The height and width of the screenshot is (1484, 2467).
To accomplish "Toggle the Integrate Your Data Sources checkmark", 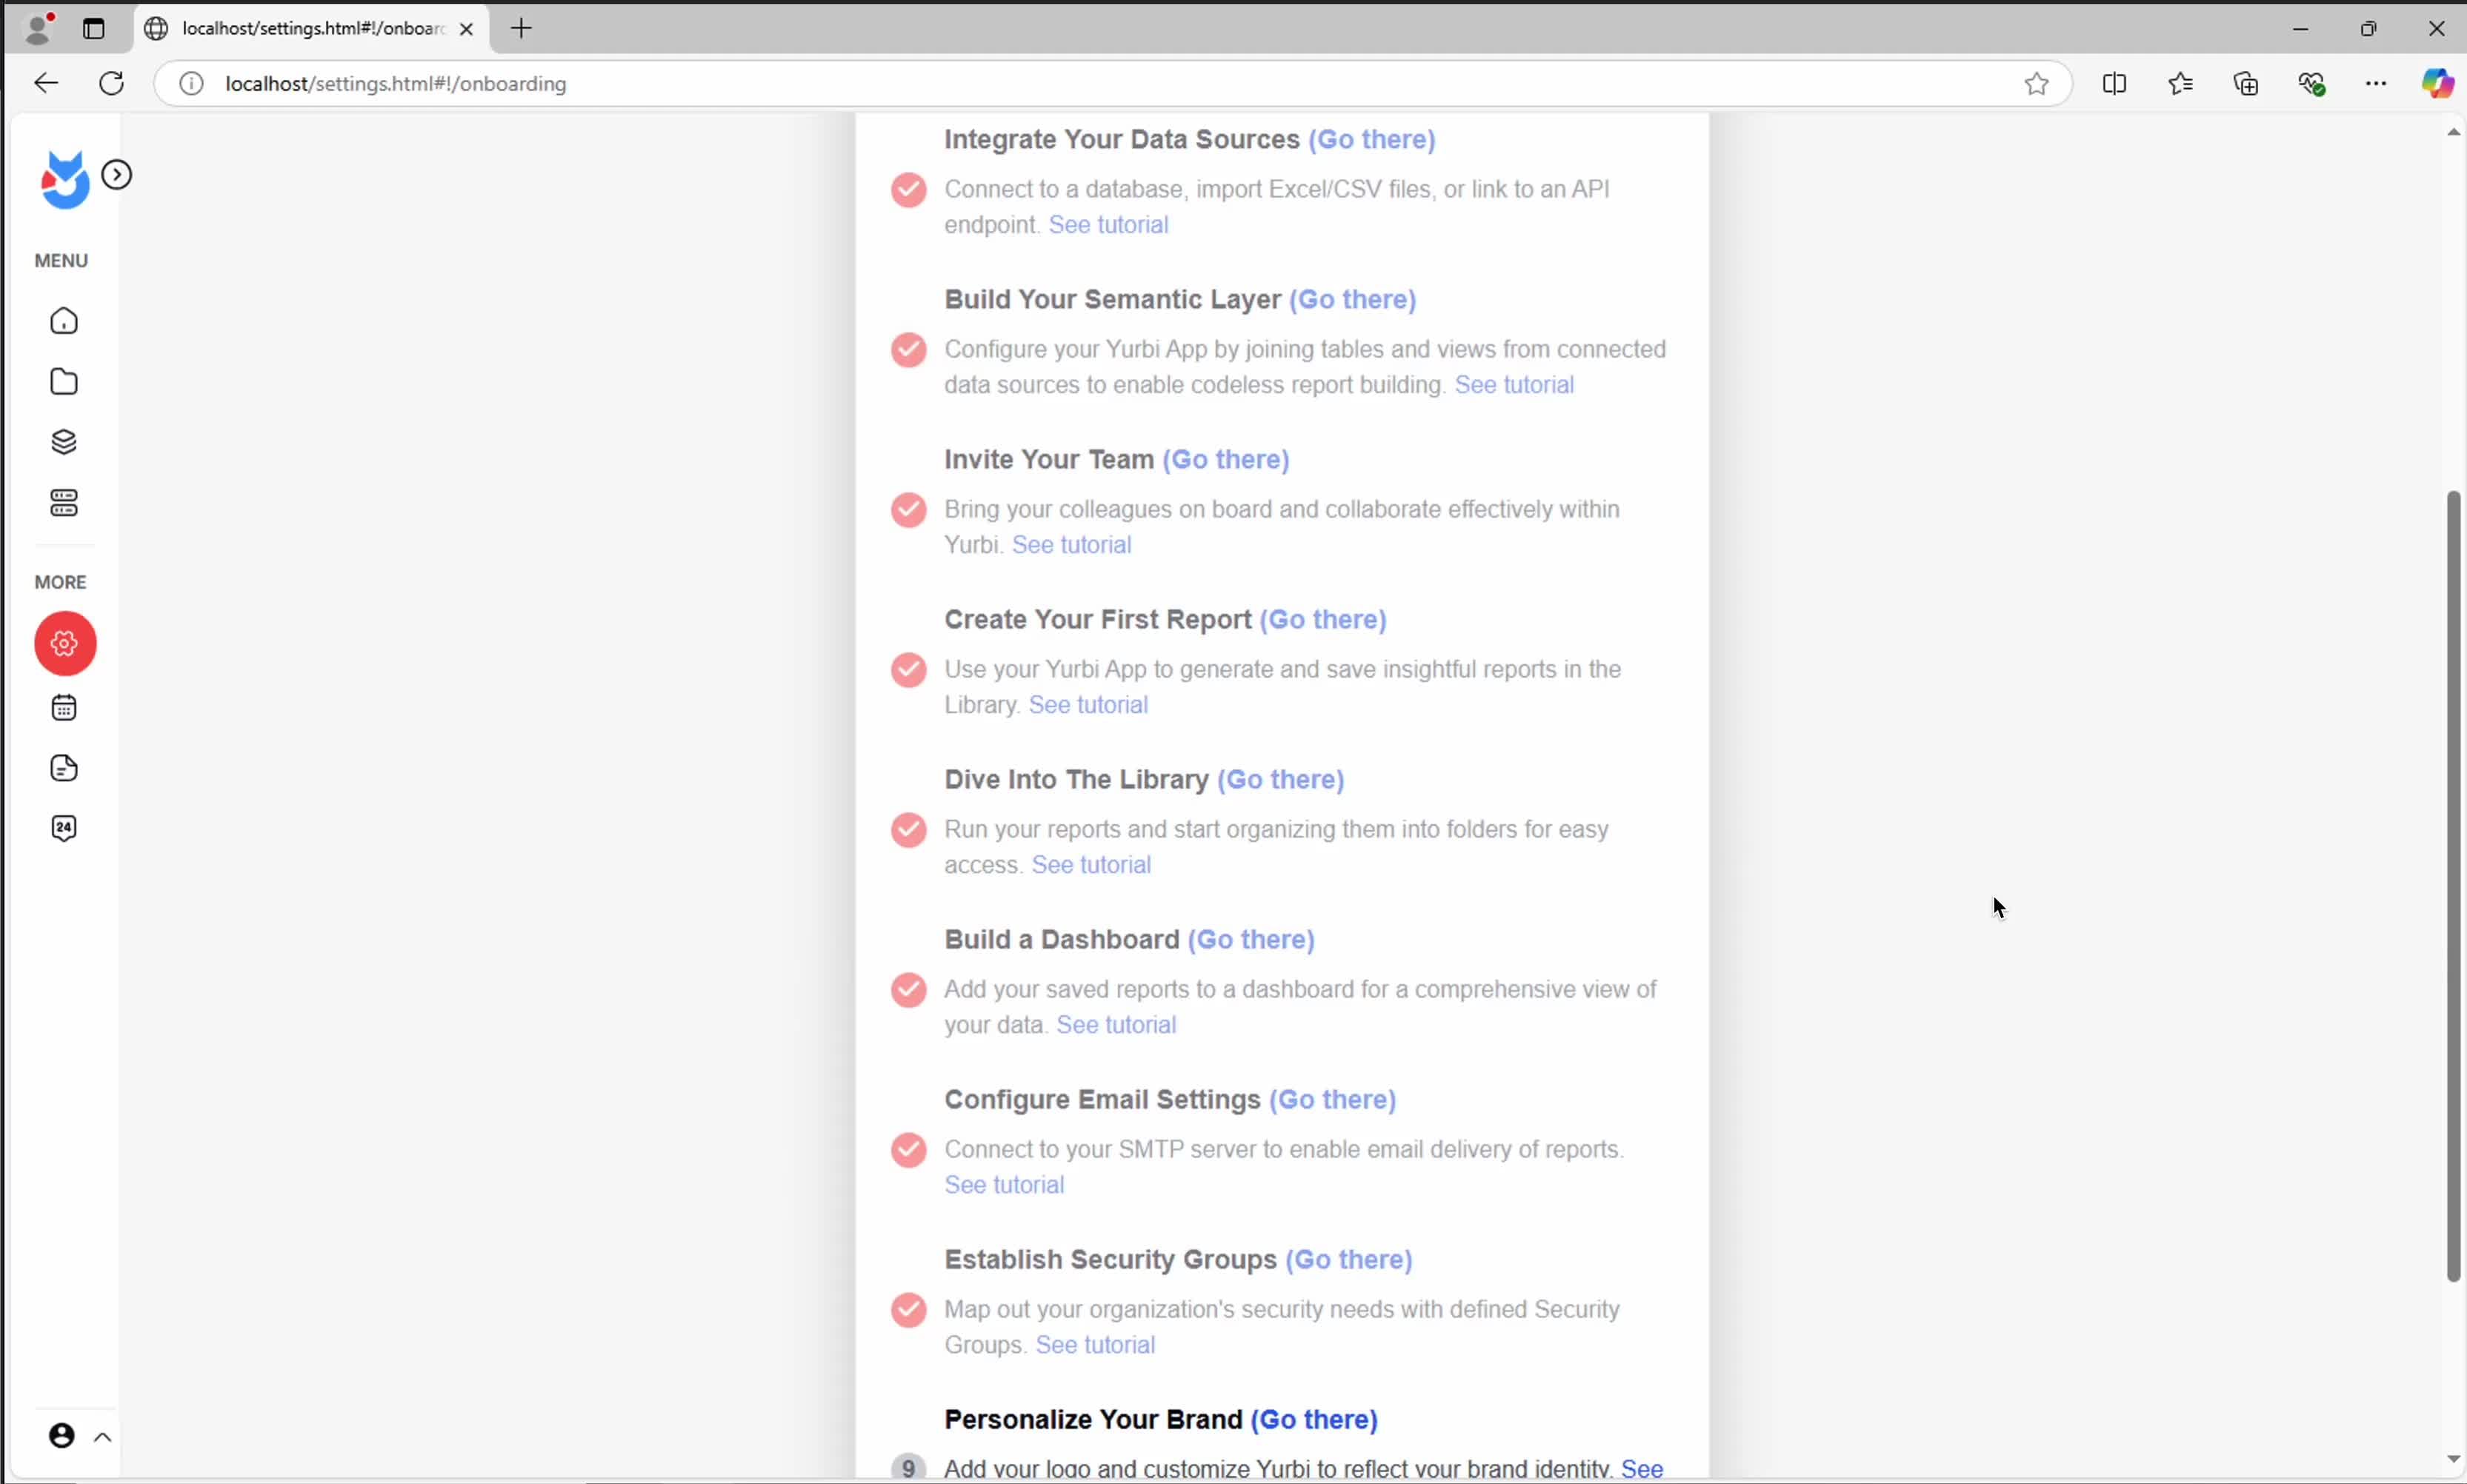I will pos(908,189).
